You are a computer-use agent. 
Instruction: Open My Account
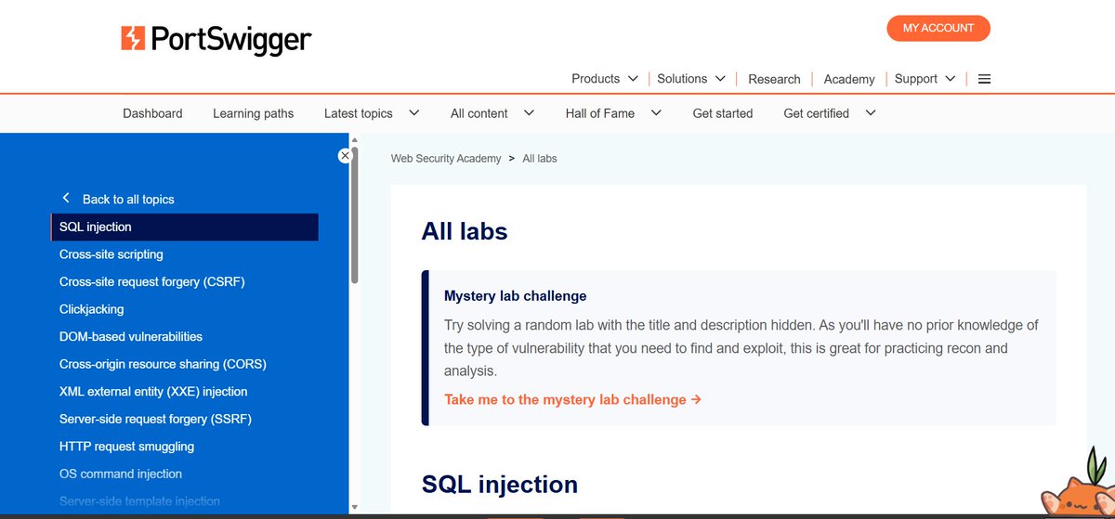pos(938,28)
